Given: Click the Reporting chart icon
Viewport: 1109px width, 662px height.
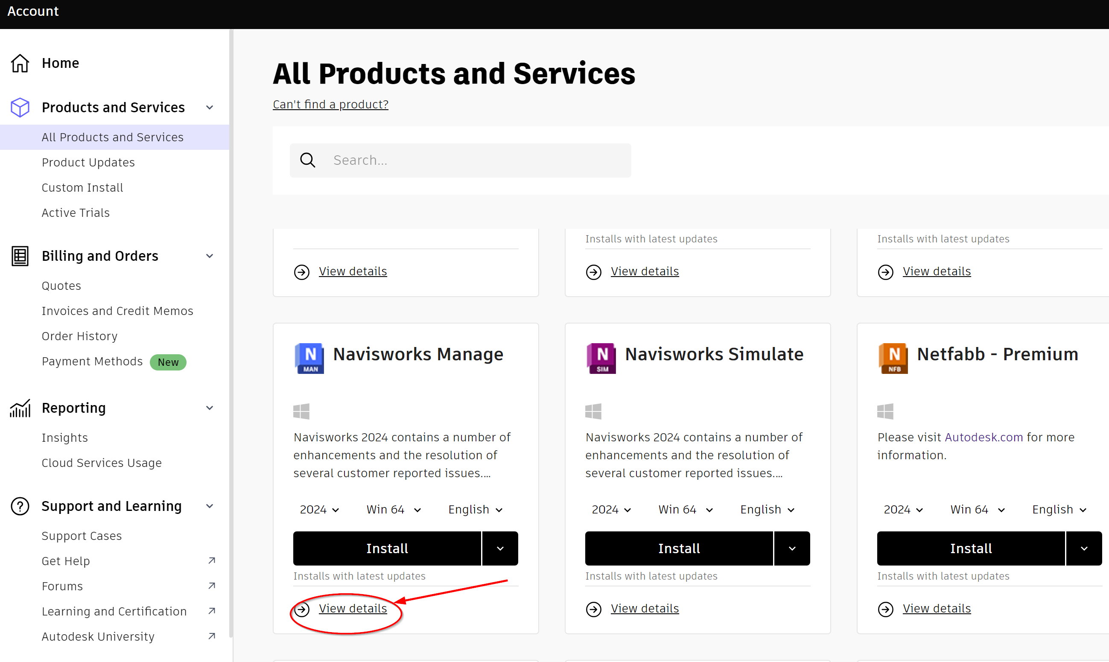Looking at the screenshot, I should [x=20, y=408].
